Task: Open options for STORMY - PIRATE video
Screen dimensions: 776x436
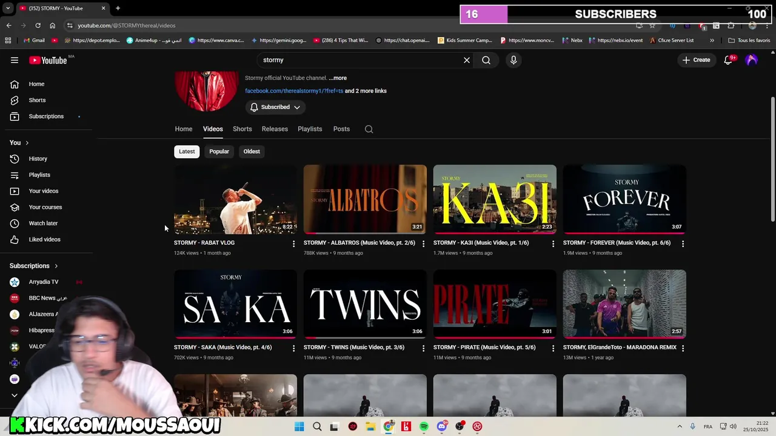Action: (553, 348)
